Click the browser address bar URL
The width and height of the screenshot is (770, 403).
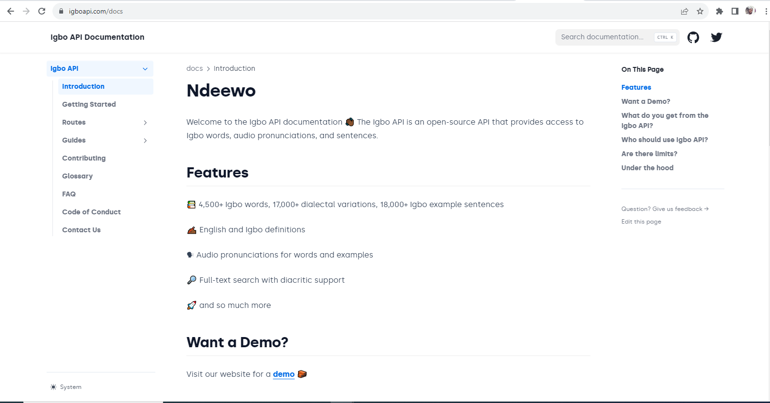point(96,11)
